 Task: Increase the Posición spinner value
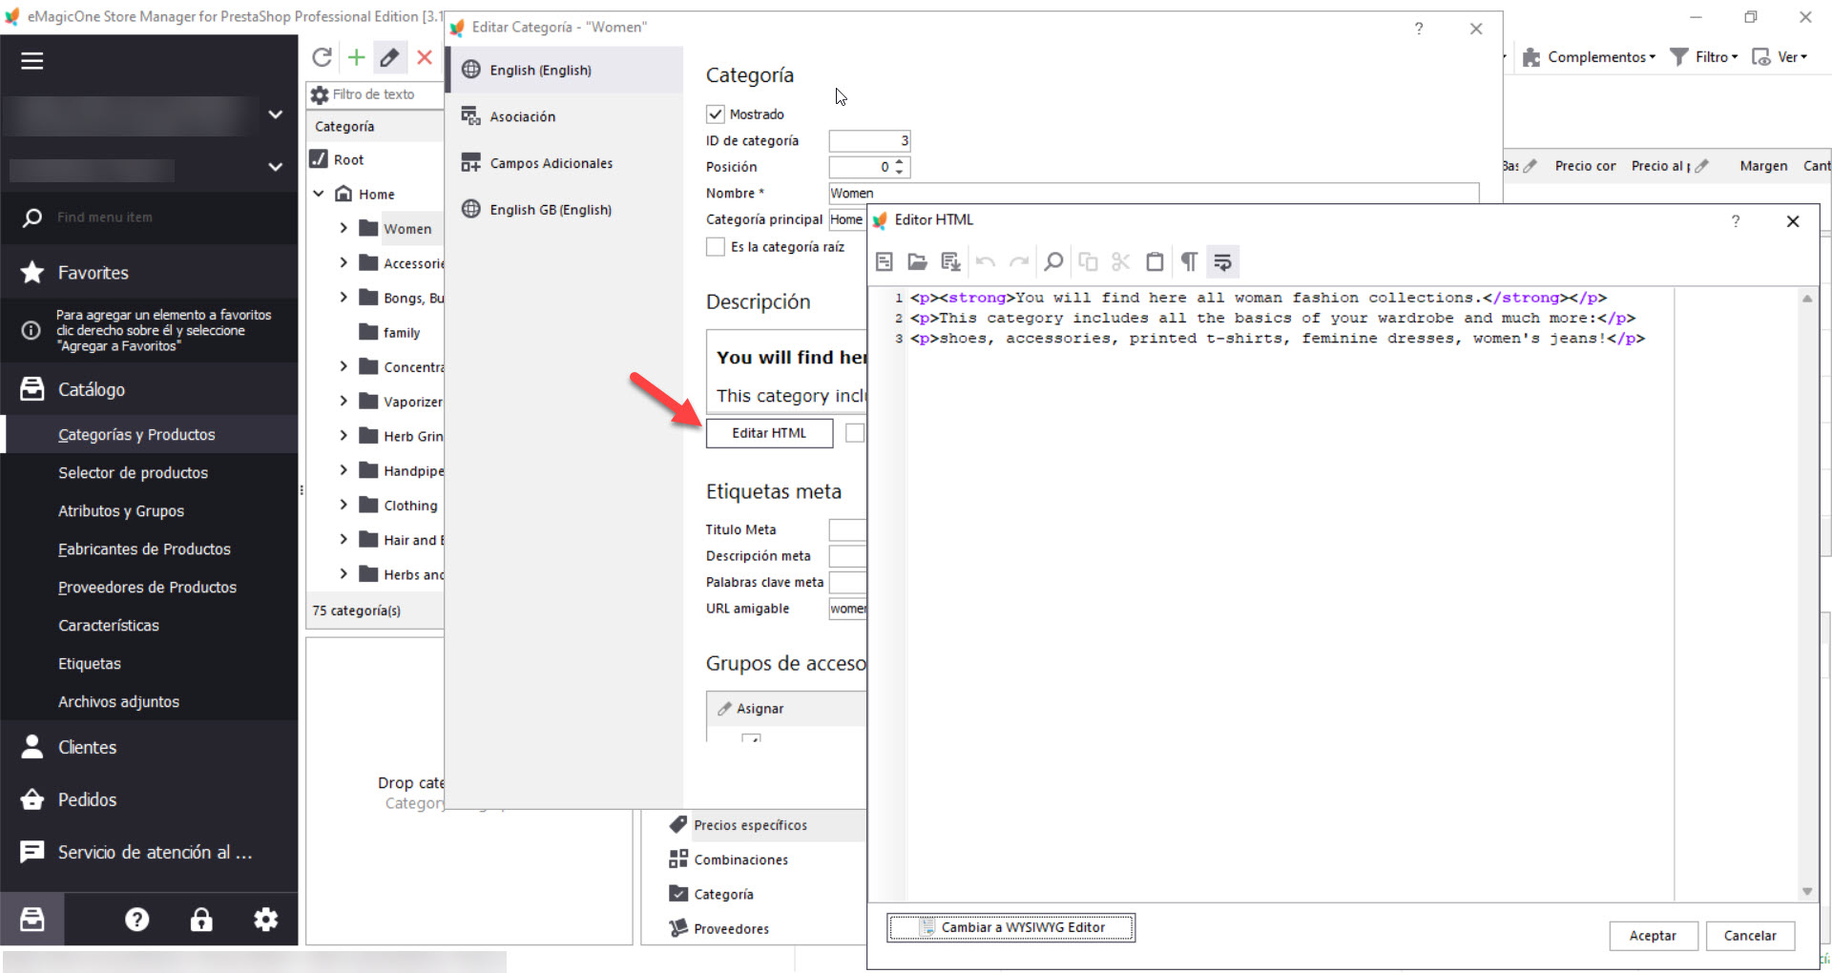click(899, 162)
